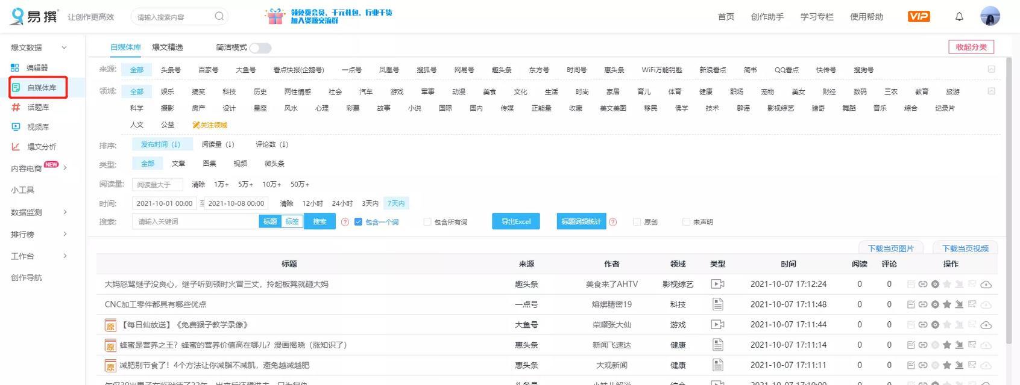Select the 标签 search mode toggle
The height and width of the screenshot is (385, 1020).
[x=292, y=222]
